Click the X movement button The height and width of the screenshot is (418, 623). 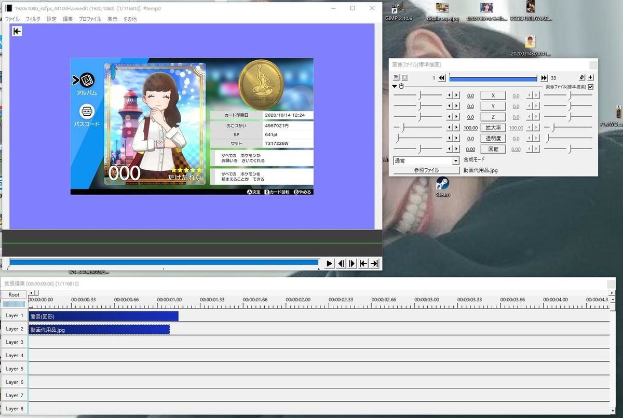[x=493, y=96]
